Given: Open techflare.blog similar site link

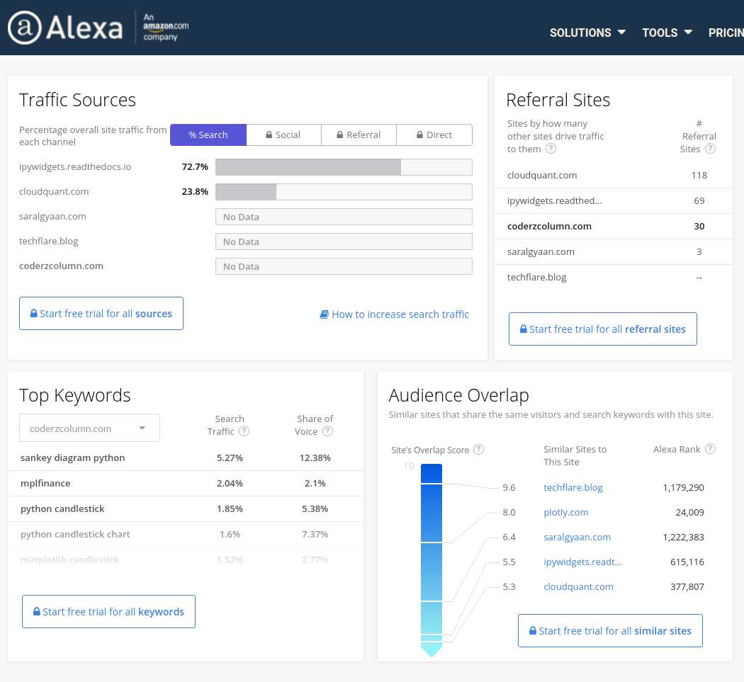Looking at the screenshot, I should [x=573, y=487].
